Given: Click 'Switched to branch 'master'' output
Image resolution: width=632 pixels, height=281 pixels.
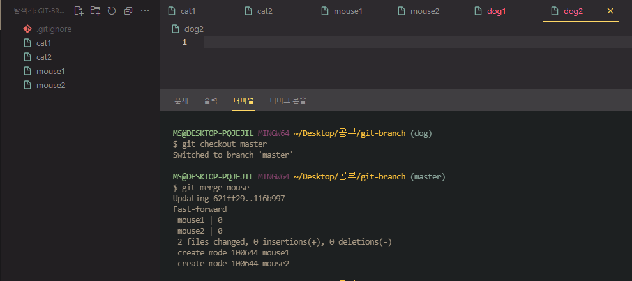Looking at the screenshot, I should coord(232,155).
